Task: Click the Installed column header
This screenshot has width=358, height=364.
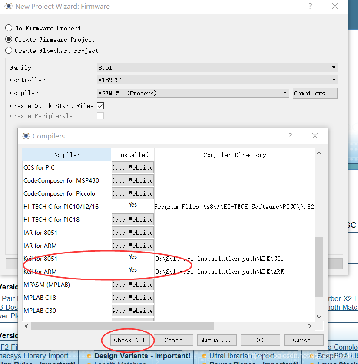Action: [133, 155]
